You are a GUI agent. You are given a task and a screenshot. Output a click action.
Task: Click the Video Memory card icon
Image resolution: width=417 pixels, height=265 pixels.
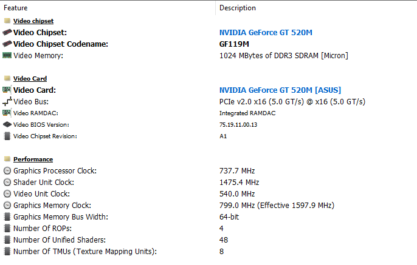pos(7,56)
